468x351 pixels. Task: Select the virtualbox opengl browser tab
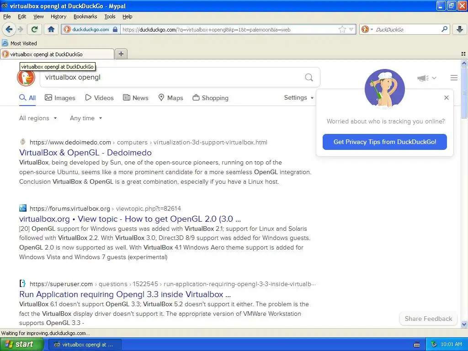[x=57, y=54]
